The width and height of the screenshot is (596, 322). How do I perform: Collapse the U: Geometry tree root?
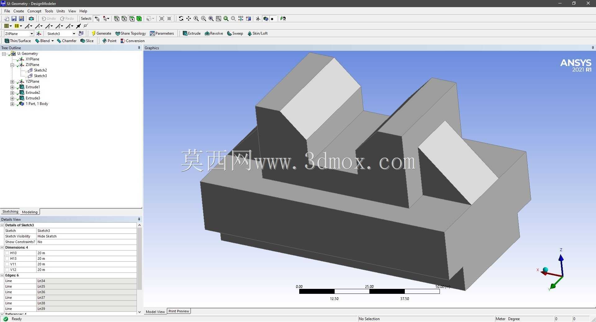pyautogui.click(x=4, y=54)
